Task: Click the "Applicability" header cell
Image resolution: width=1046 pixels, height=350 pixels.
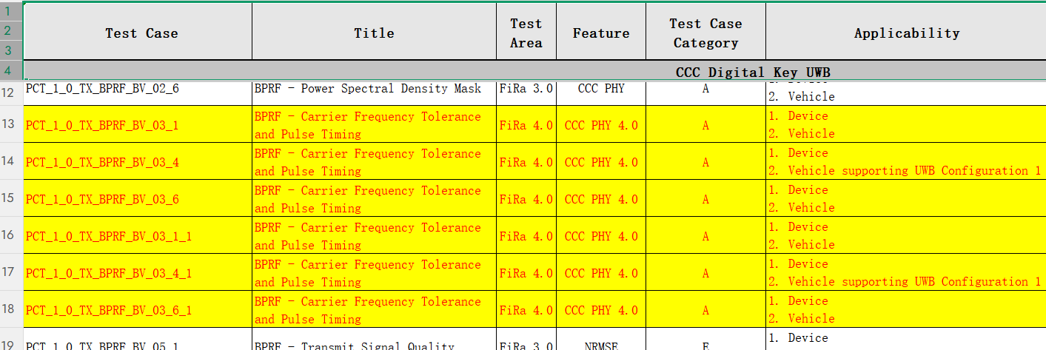Action: [906, 33]
